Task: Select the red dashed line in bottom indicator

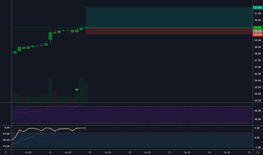Action: coord(132,132)
